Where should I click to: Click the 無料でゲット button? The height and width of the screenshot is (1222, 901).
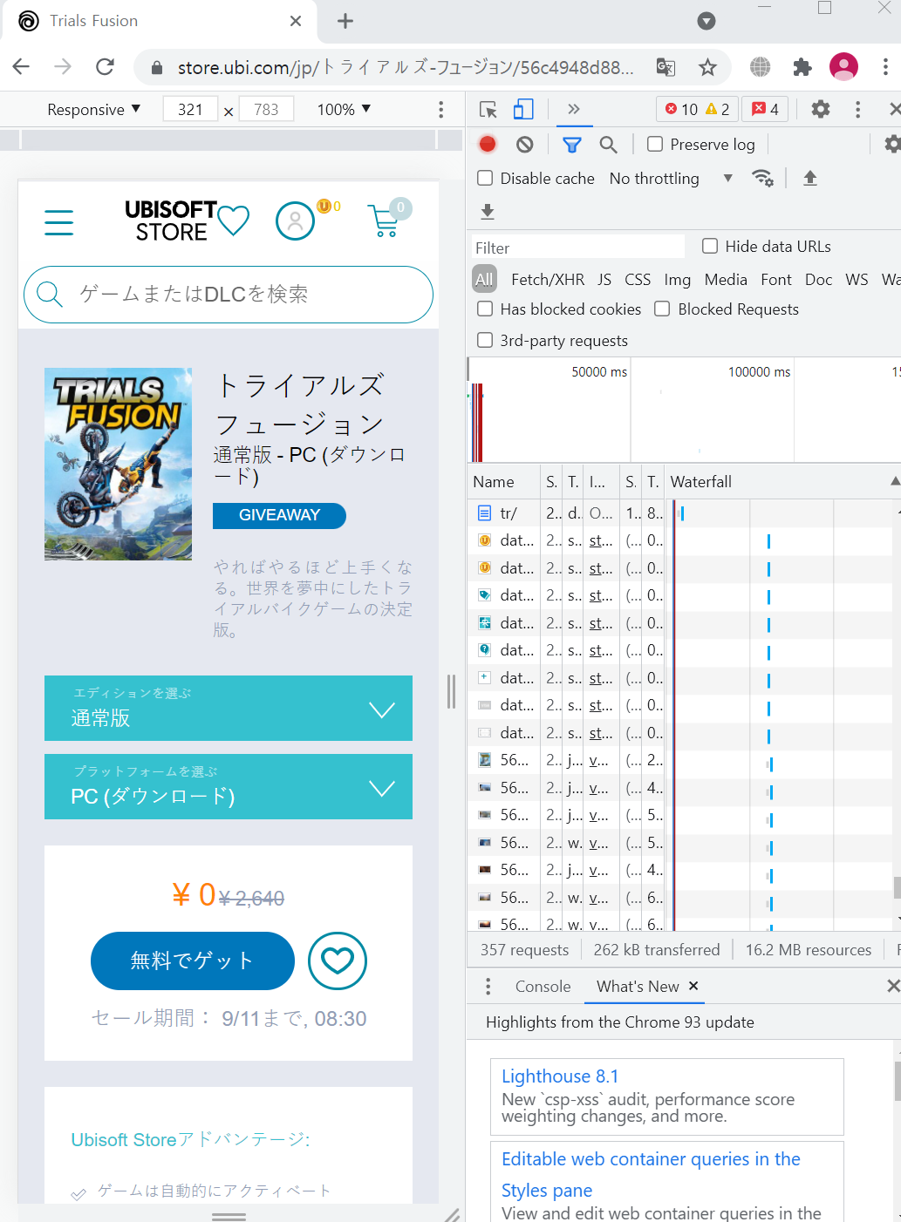193,961
